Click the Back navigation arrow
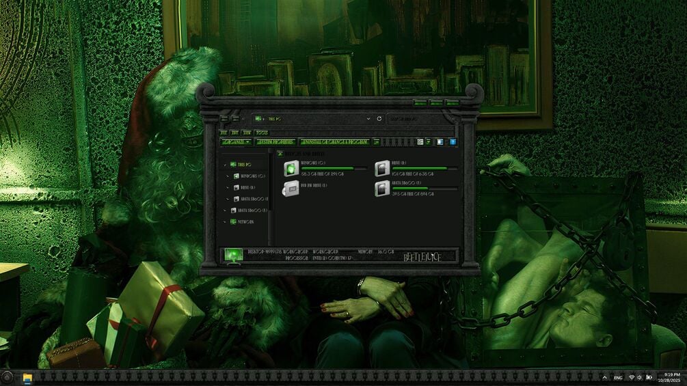Viewport: 687px width, 386px height. [x=224, y=119]
